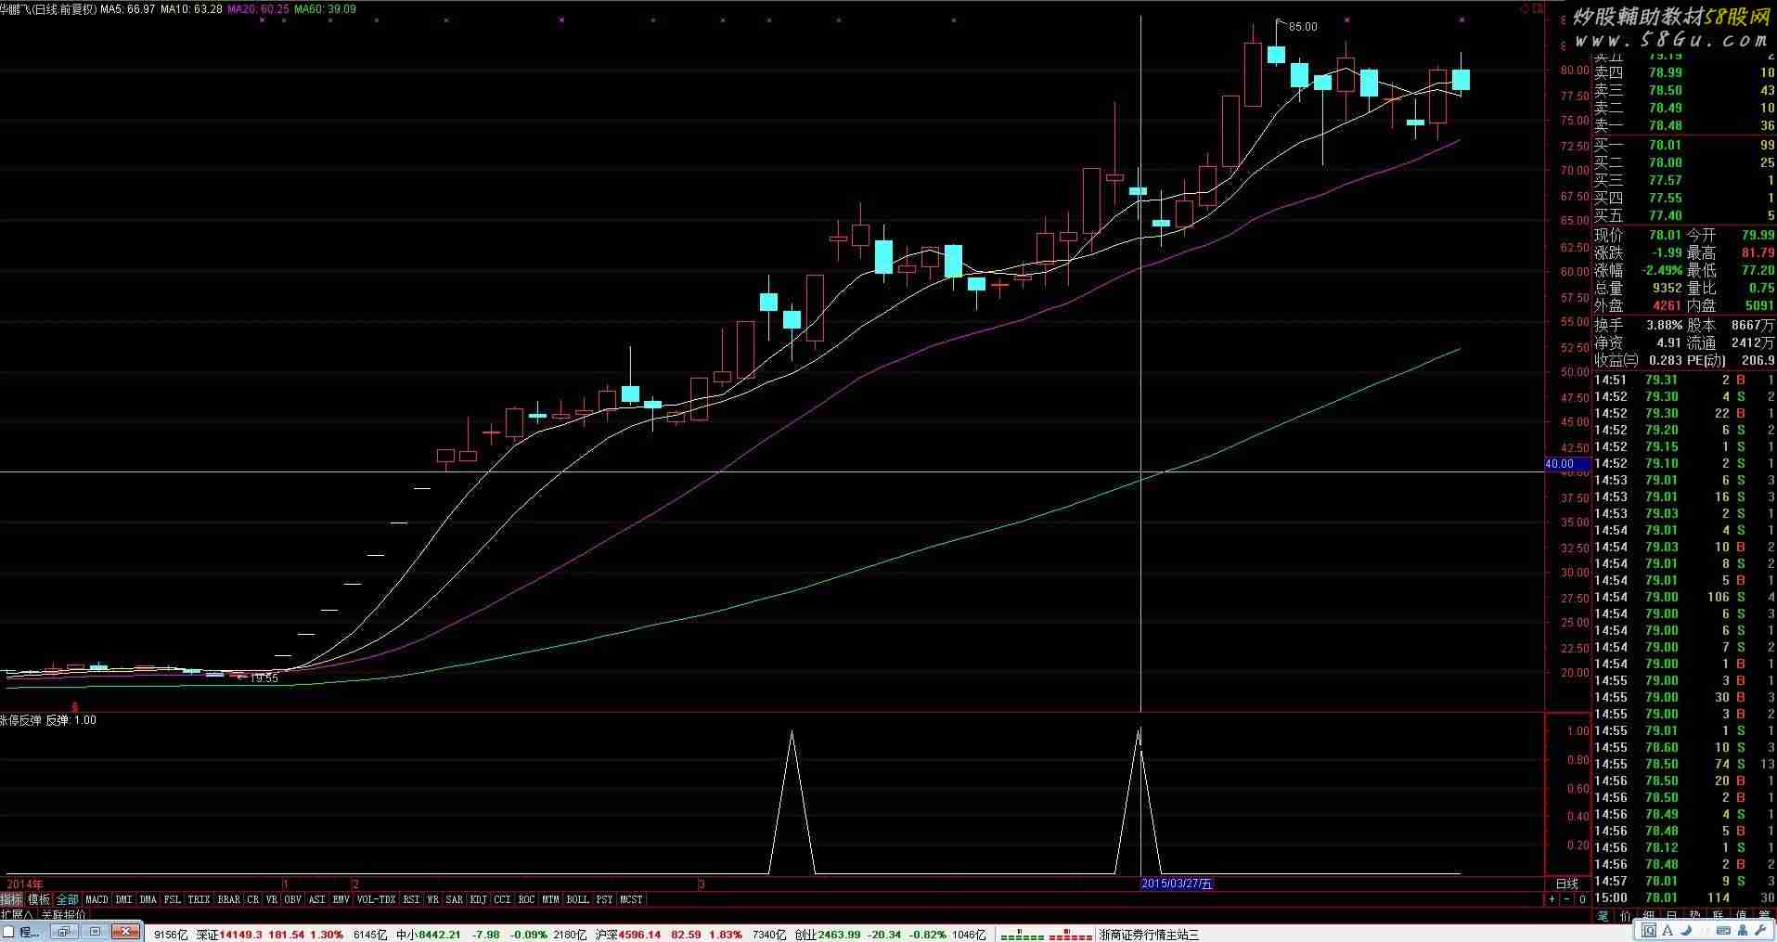Click the 浙商证券行情主站三 server label
The image size is (1777, 942).
[1149, 935]
